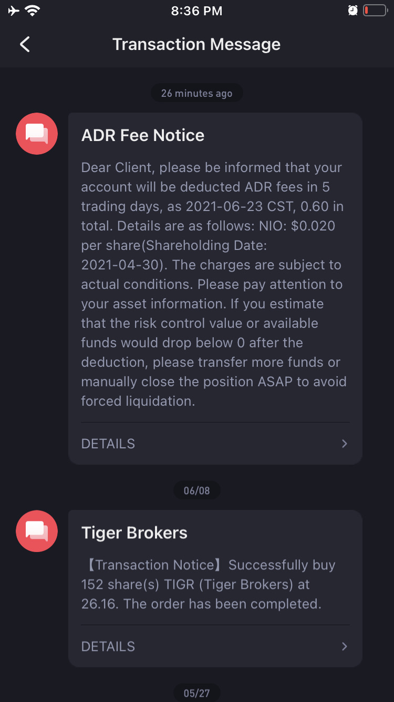Tap the airplane mode status icon

click(14, 11)
